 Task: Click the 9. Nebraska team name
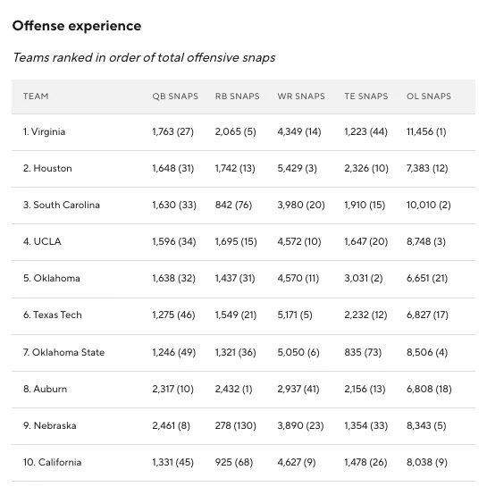point(50,426)
